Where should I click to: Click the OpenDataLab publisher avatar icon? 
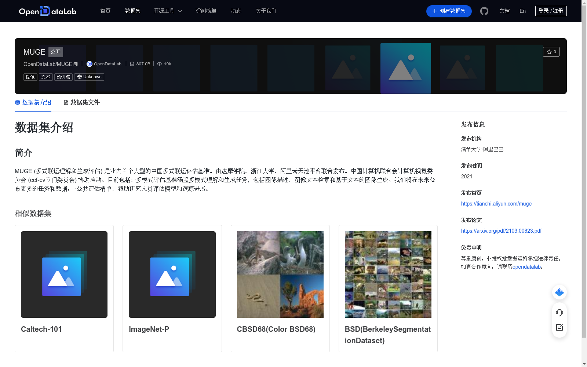coord(89,64)
